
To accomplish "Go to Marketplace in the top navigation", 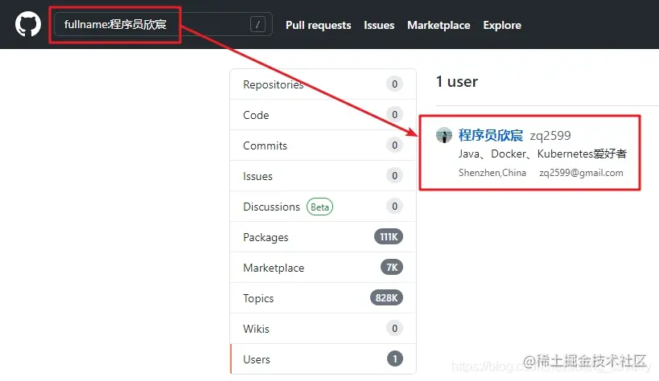I will (439, 25).
